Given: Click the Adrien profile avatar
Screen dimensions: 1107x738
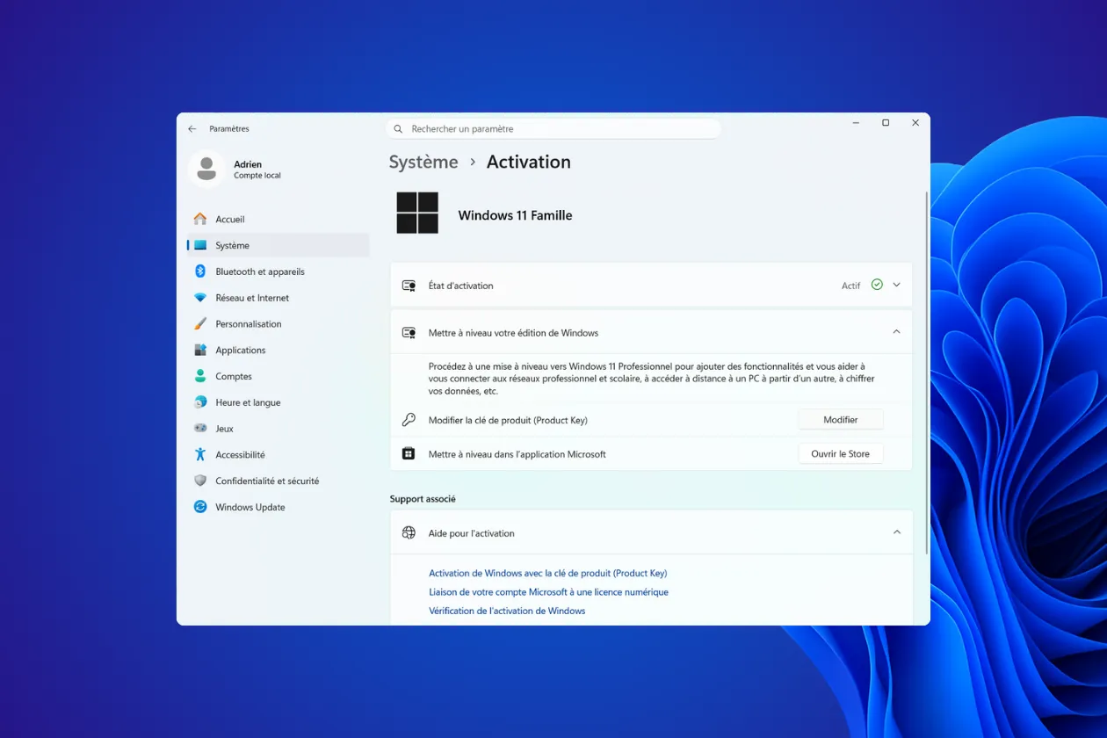Looking at the screenshot, I should click(x=206, y=169).
